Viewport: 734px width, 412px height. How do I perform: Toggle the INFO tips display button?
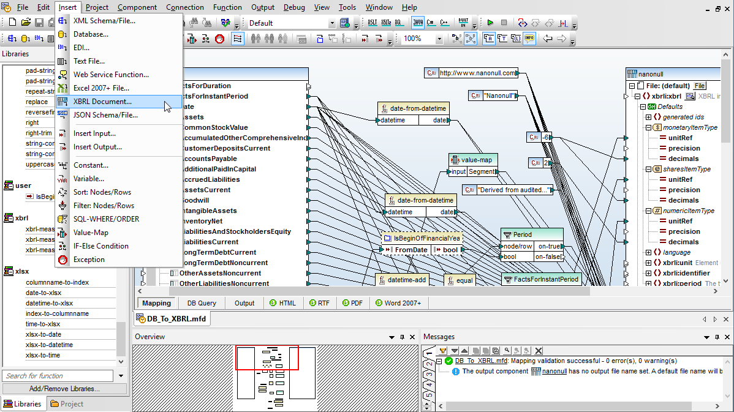[x=529, y=39]
